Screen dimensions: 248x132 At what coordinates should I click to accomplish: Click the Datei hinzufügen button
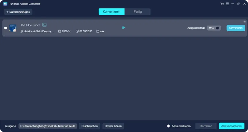(x=18, y=12)
